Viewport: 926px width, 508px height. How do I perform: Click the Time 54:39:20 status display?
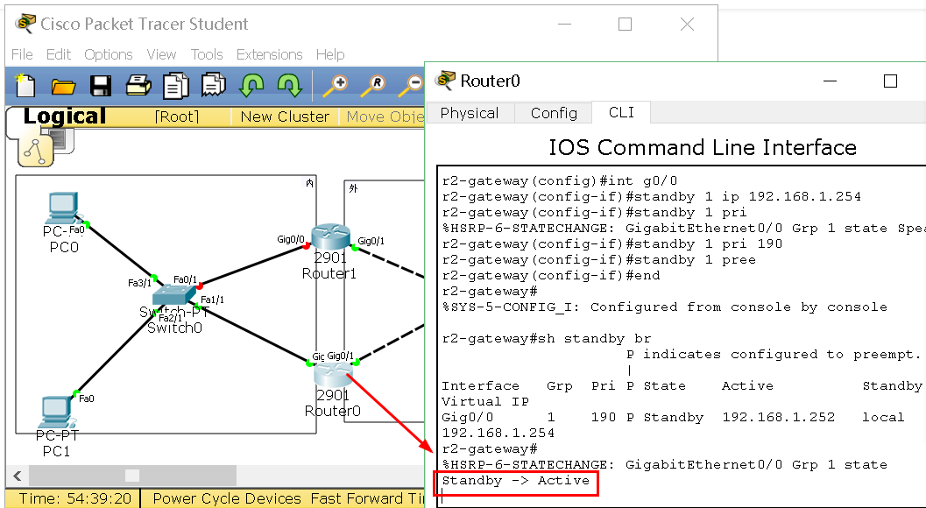(74, 498)
